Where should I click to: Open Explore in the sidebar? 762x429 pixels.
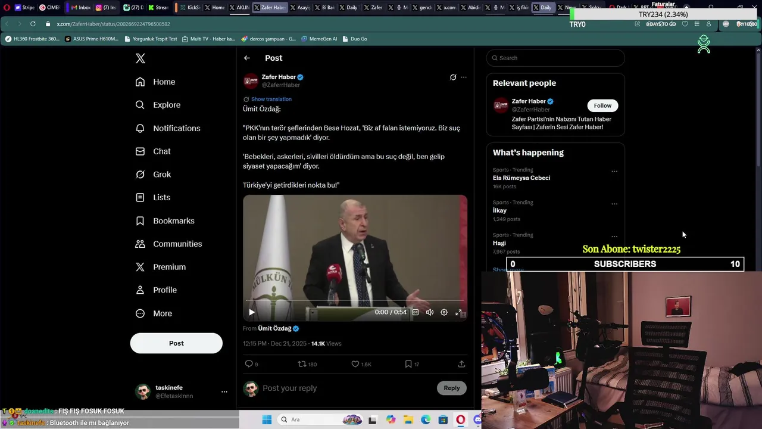click(x=158, y=105)
